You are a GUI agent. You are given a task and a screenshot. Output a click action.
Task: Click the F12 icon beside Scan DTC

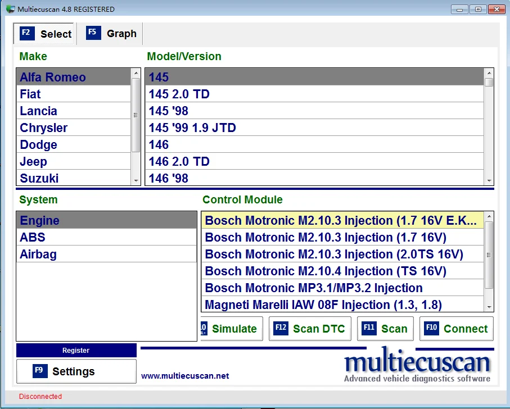[x=281, y=329]
